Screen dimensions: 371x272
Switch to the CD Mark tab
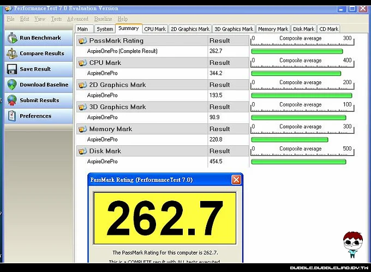tap(328, 29)
